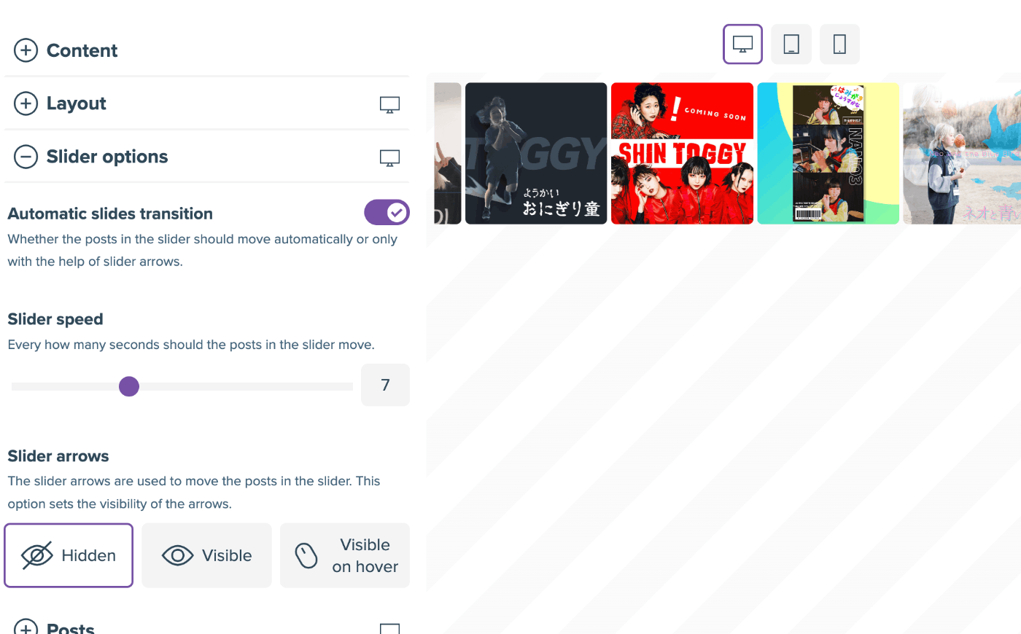
Task: Click the Slider arrows label
Action: 58,456
